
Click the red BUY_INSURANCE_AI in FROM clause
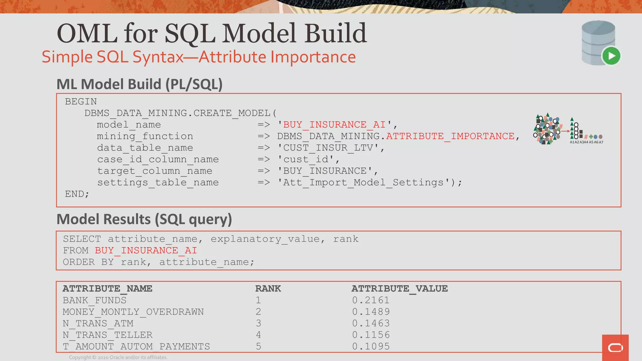pyautogui.click(x=146, y=250)
